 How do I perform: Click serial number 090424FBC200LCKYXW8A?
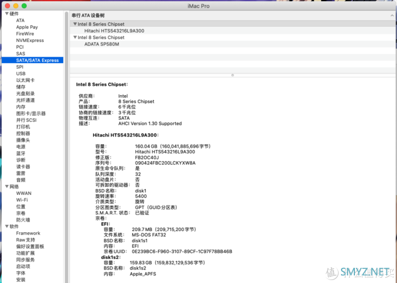(x=165, y=163)
